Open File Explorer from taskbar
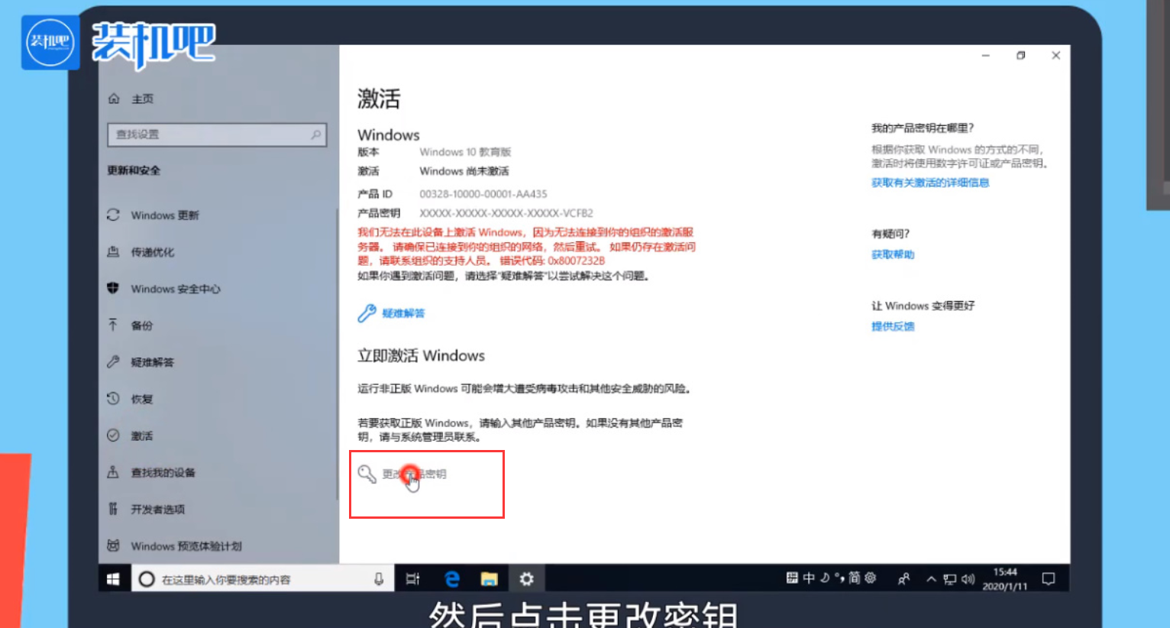This screenshot has width=1170, height=628. [x=490, y=579]
